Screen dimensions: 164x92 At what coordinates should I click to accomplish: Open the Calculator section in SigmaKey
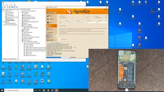52,19
